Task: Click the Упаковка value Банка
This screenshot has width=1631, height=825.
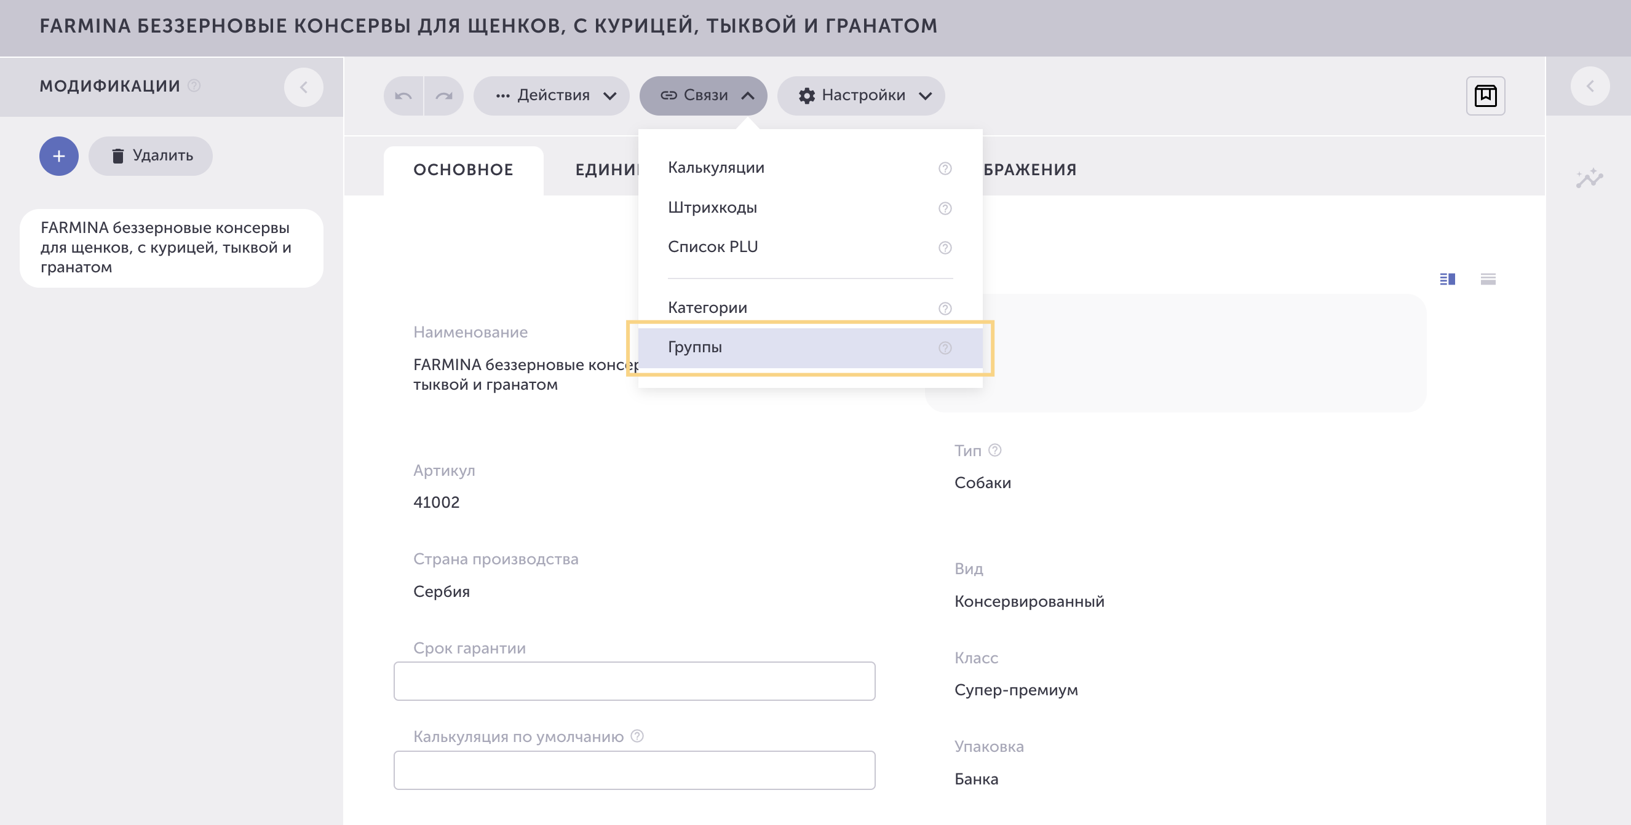Action: click(976, 779)
